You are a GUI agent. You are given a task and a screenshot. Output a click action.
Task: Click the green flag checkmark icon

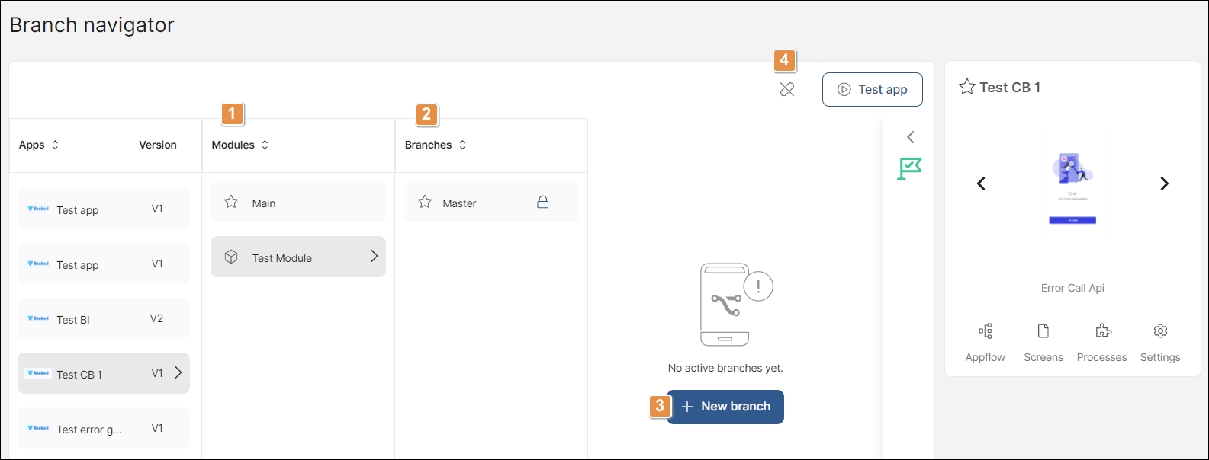909,168
